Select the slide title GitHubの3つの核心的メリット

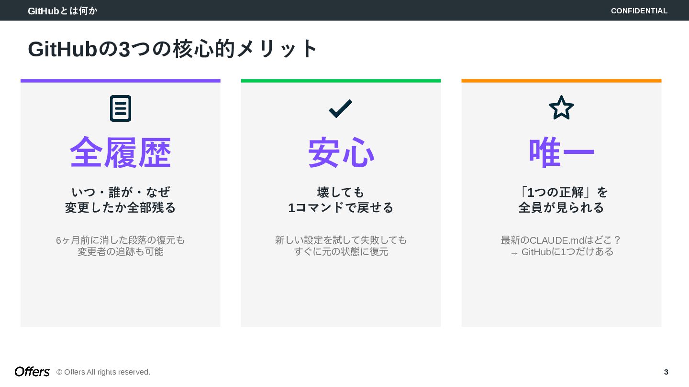(x=173, y=49)
